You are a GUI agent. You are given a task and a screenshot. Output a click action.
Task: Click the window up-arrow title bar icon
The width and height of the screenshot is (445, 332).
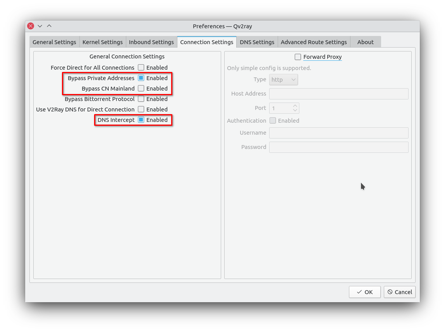[x=49, y=26]
